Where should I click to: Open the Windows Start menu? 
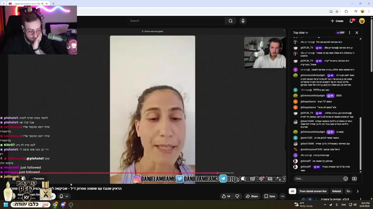[x=6, y=205]
